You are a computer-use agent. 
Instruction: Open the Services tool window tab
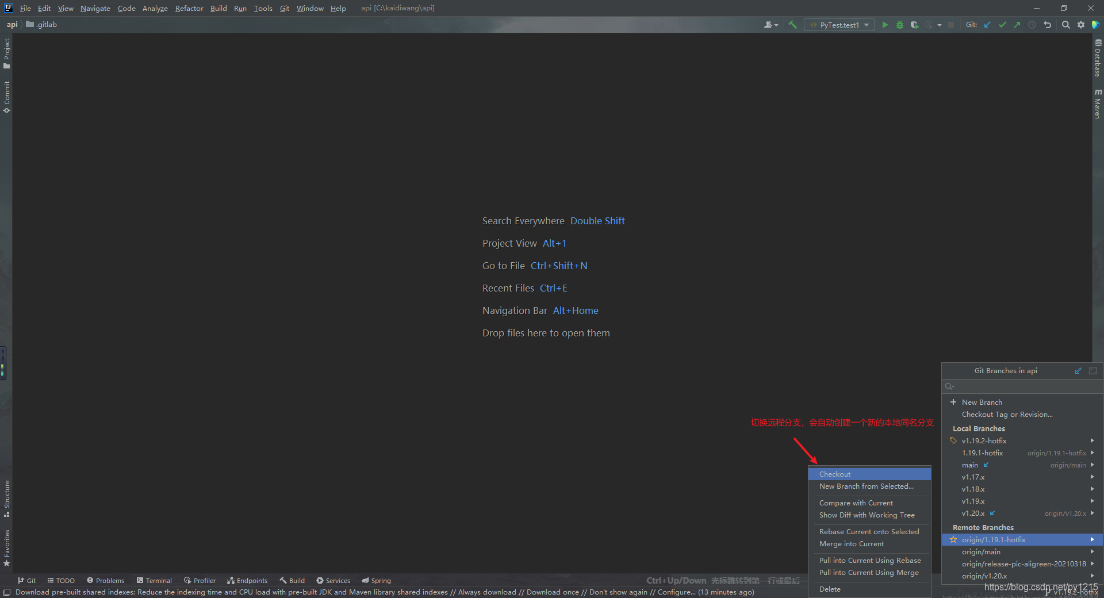[x=333, y=581]
